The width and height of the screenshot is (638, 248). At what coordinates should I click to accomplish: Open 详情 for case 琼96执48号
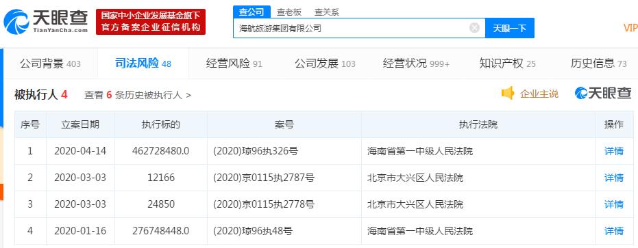(x=613, y=231)
